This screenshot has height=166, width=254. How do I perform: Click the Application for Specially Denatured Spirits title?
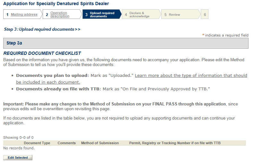coord(56,4)
